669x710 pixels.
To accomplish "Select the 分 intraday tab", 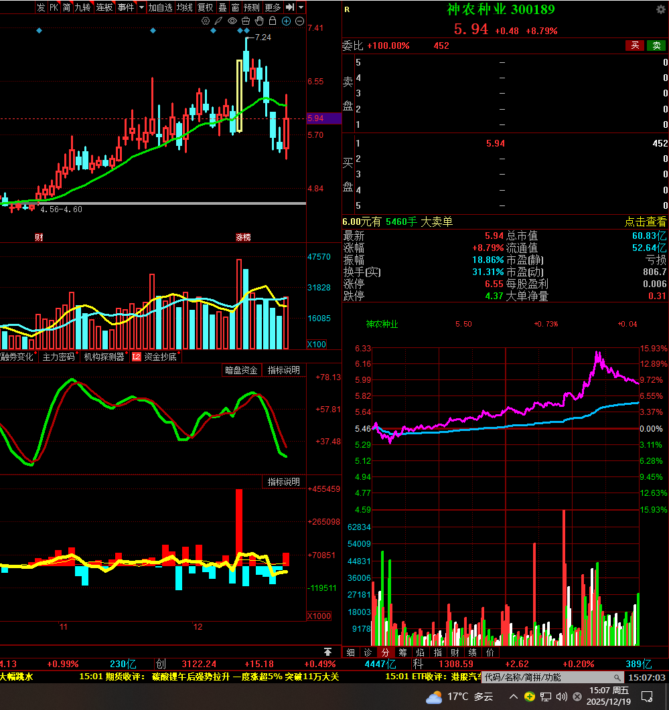I will click(385, 652).
